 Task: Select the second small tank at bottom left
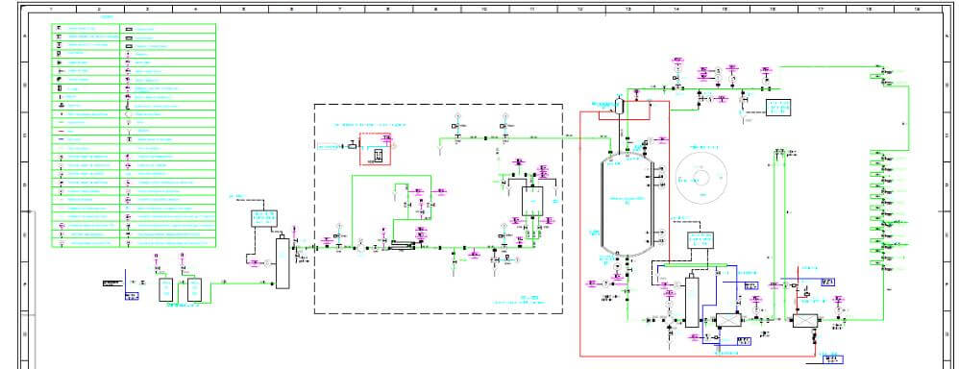[x=194, y=289]
